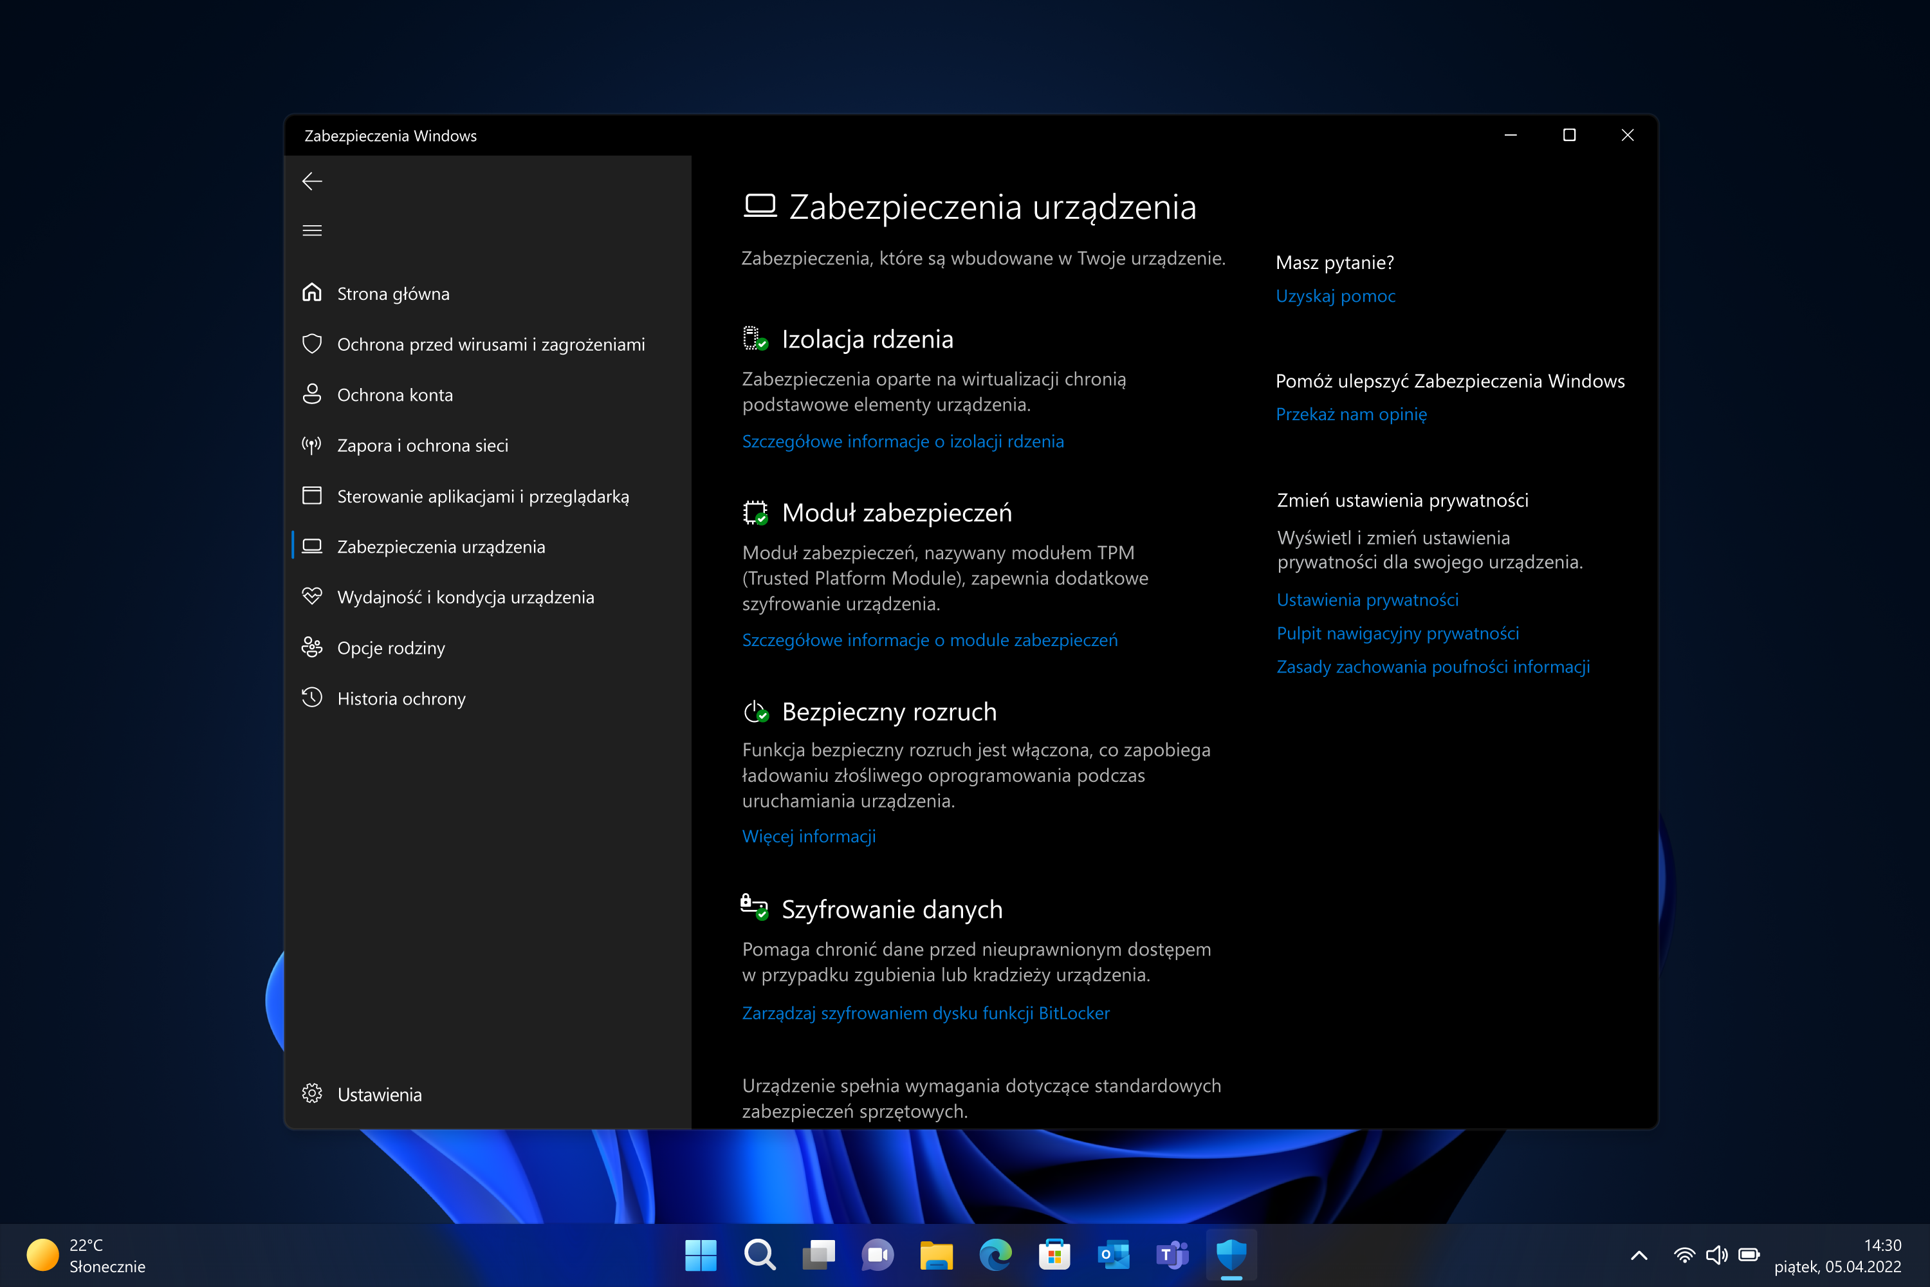The width and height of the screenshot is (1930, 1287).
Task: Select 'Zabezpieczenia urządzenia' in the sidebar
Action: [x=441, y=546]
